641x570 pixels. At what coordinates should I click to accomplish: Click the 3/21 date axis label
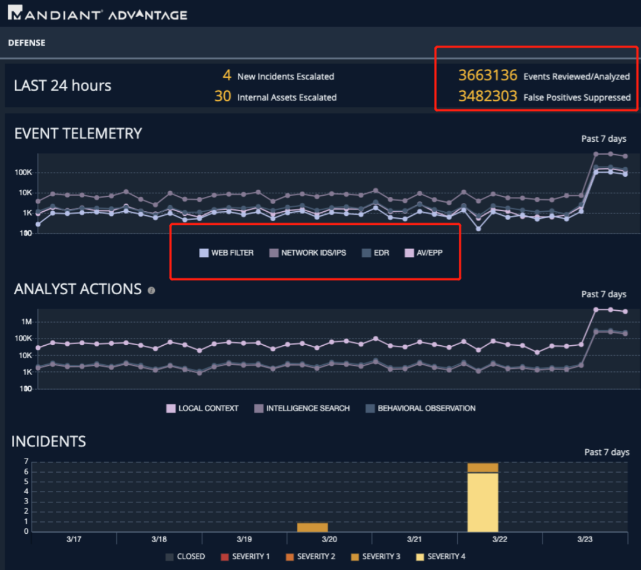[414, 539]
